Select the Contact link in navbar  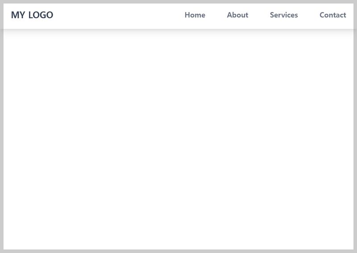[x=332, y=15]
